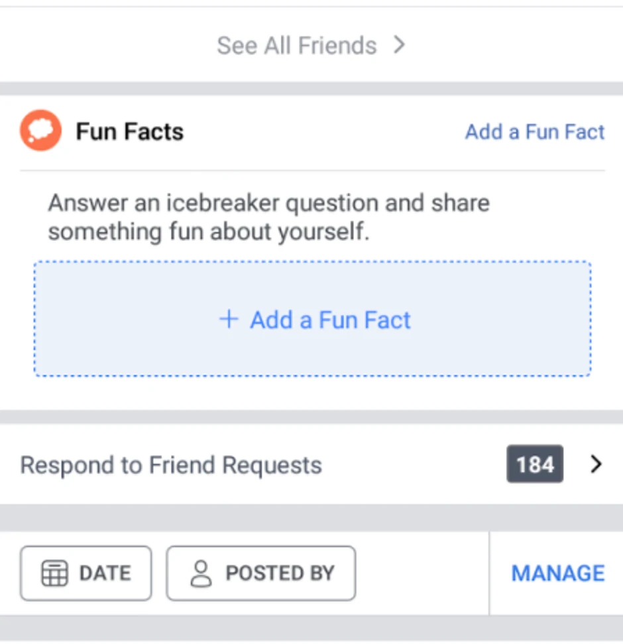
Task: Click the person icon in POSTED BY
Action: pyautogui.click(x=201, y=573)
